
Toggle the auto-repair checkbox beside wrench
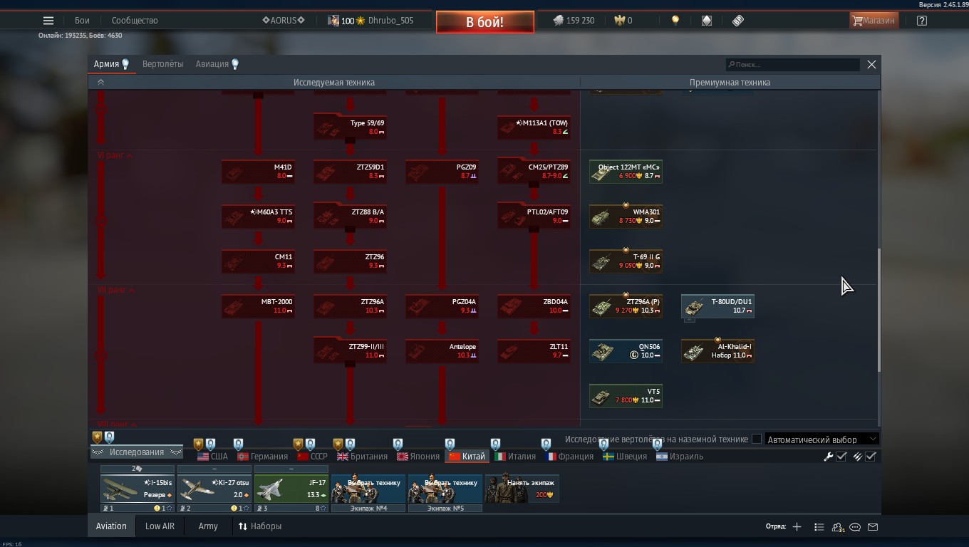coord(841,457)
